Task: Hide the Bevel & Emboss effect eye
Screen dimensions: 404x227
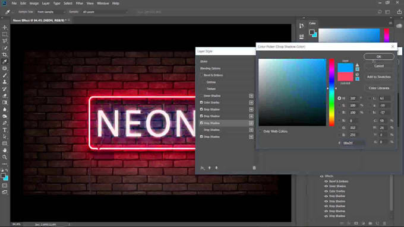Action: (x=326, y=181)
